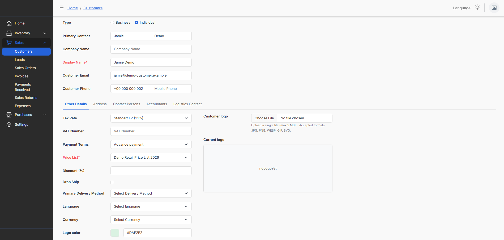504x240 pixels.
Task: Switch to the Logistics Contact tab
Action: [187, 104]
